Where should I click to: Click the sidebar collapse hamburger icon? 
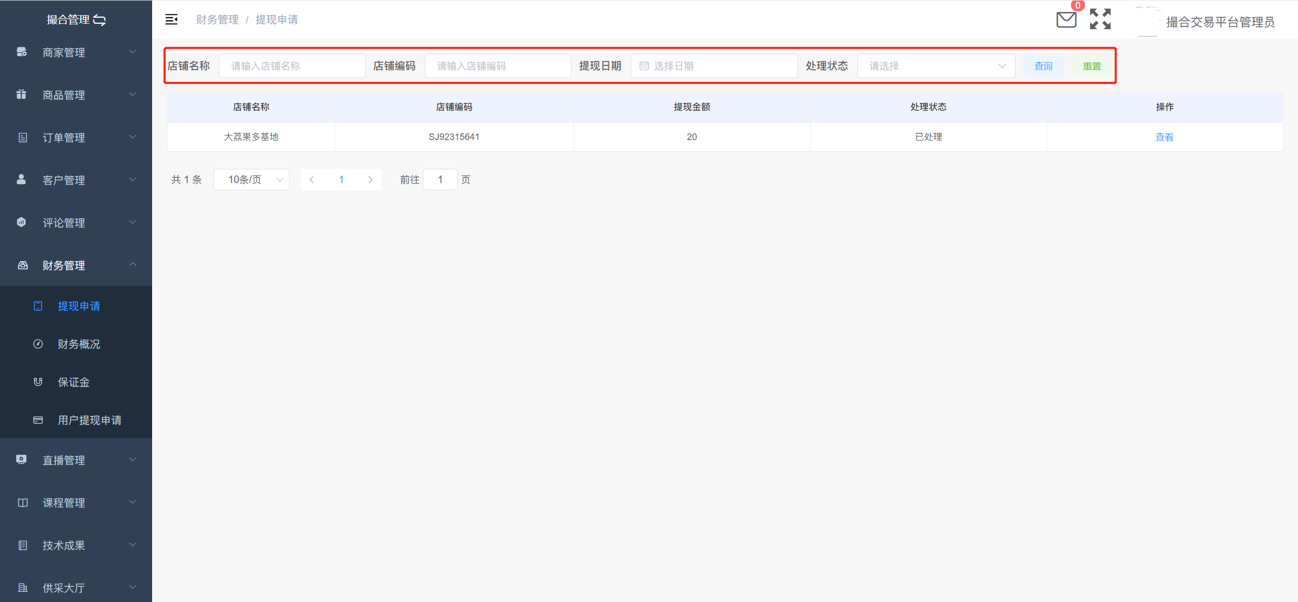click(x=171, y=19)
